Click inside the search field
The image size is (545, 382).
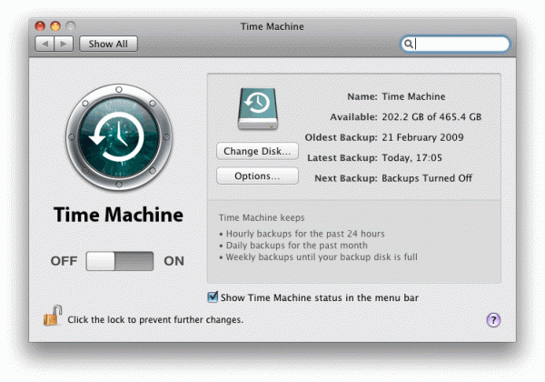[455, 45]
